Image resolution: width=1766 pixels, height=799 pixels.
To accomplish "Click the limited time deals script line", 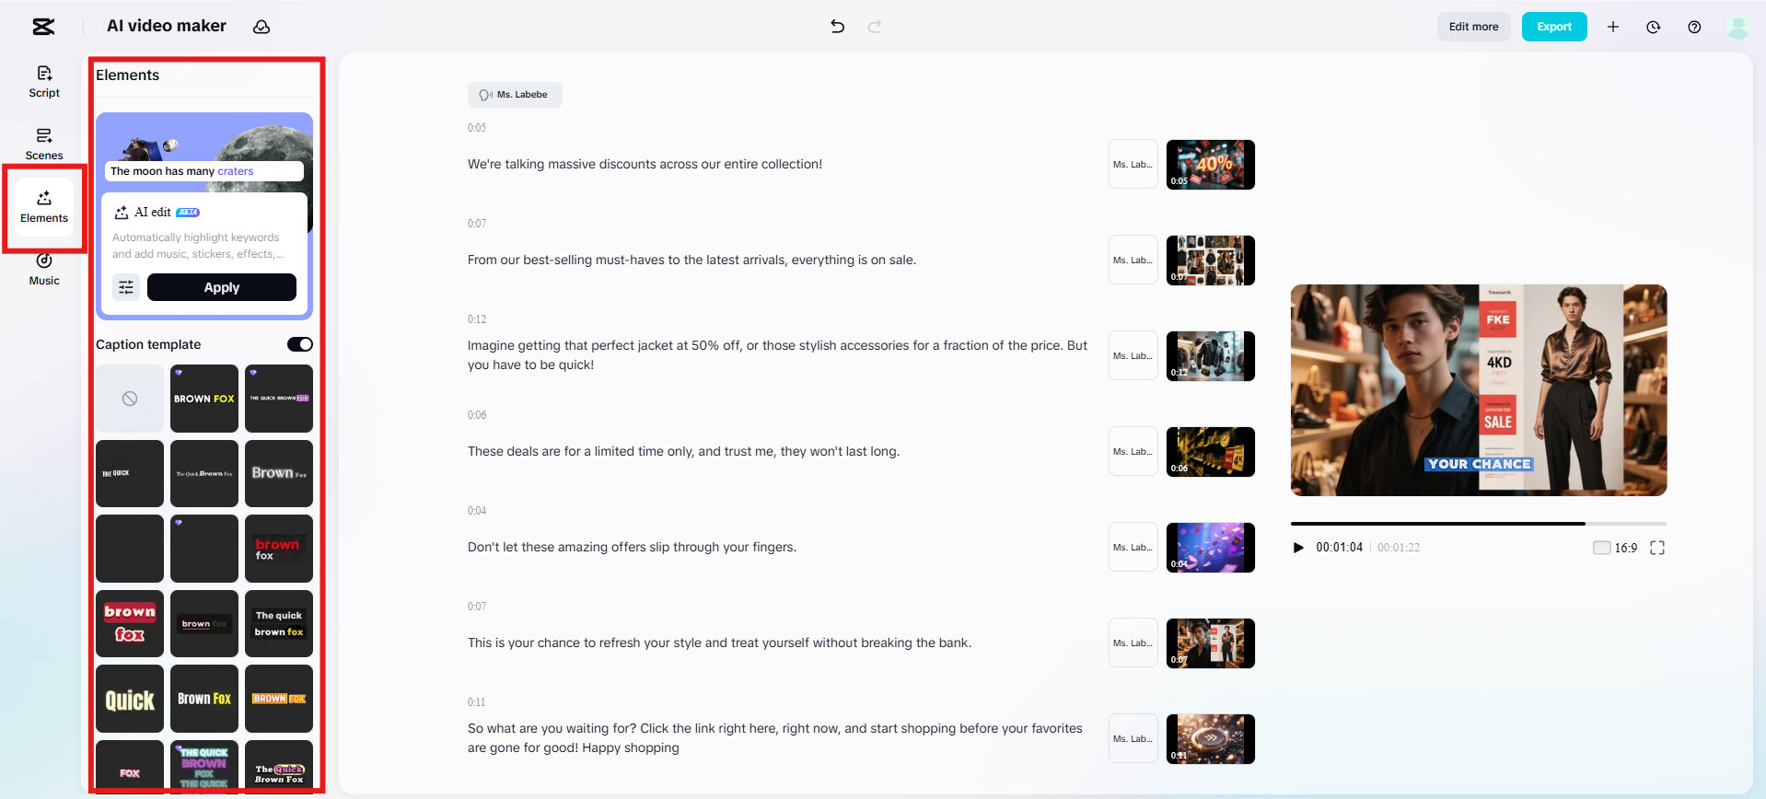I will point(683,452).
